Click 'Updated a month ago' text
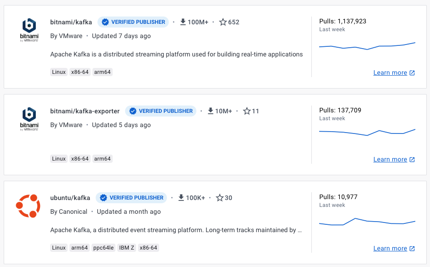The width and height of the screenshot is (430, 267). click(x=129, y=212)
